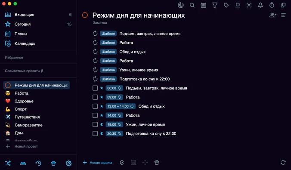Open the project list menu icon
The image size is (291, 170).
283,15
